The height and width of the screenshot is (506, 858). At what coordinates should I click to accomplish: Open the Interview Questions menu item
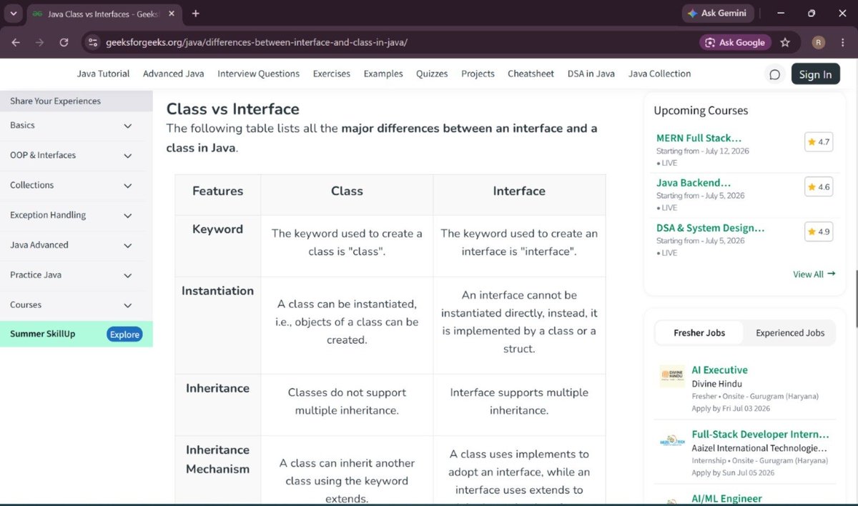(259, 74)
